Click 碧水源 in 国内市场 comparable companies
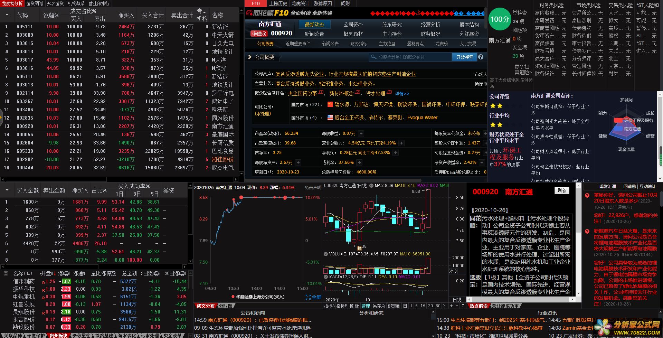The width and height of the screenshot is (663, 338). tap(341, 104)
